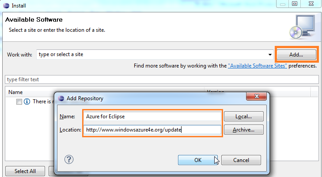Click the 'Available Software' heading text
The height and width of the screenshot is (177, 322).
tap(34, 19)
